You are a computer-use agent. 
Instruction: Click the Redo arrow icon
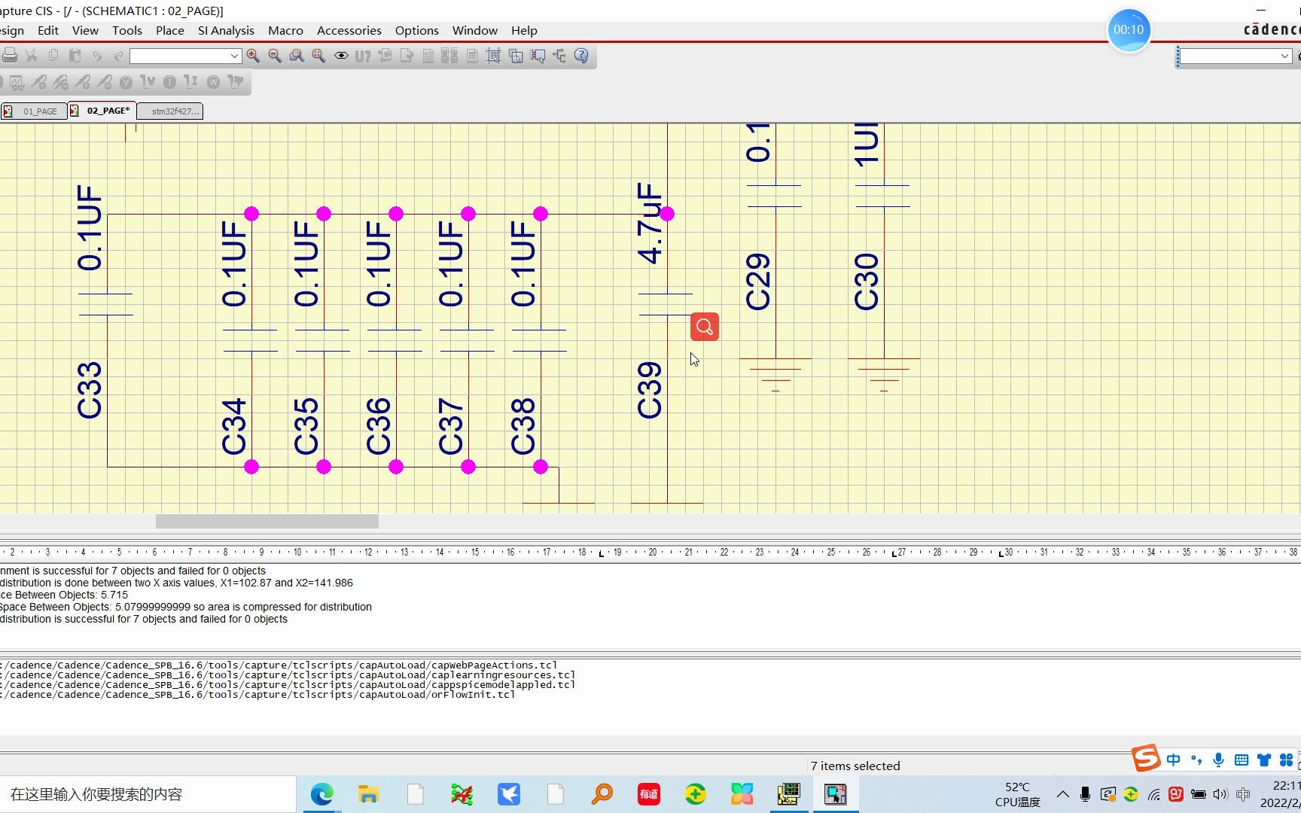119,56
